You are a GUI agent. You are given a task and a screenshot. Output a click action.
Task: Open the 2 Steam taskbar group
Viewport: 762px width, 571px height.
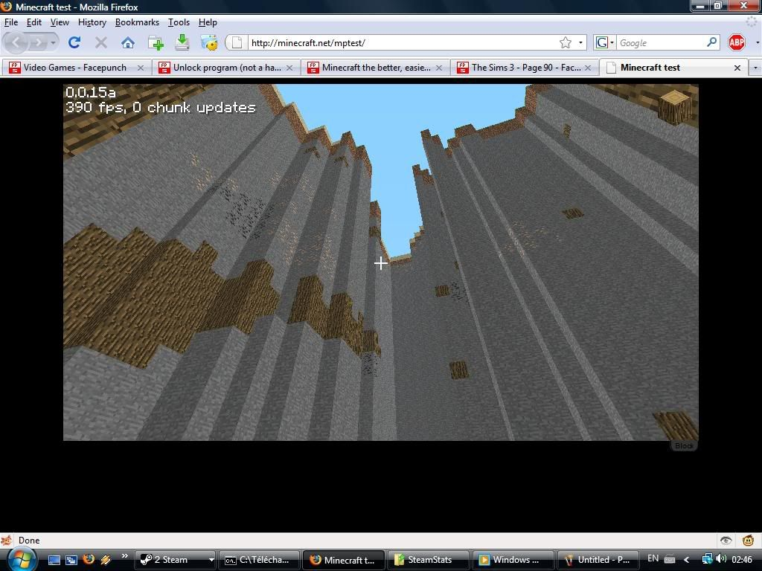pos(175,560)
